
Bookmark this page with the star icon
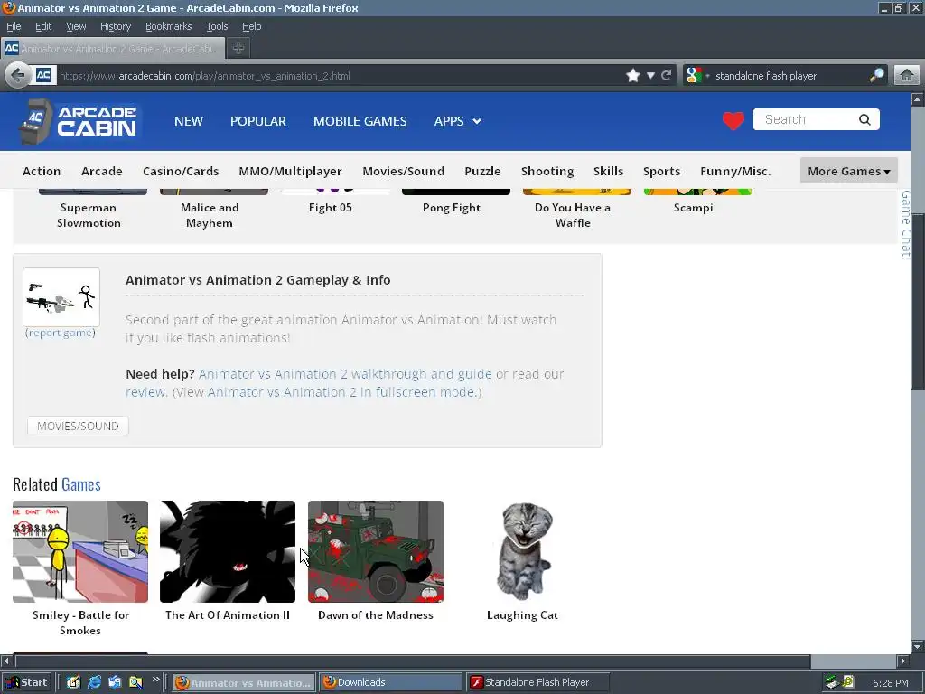point(633,76)
